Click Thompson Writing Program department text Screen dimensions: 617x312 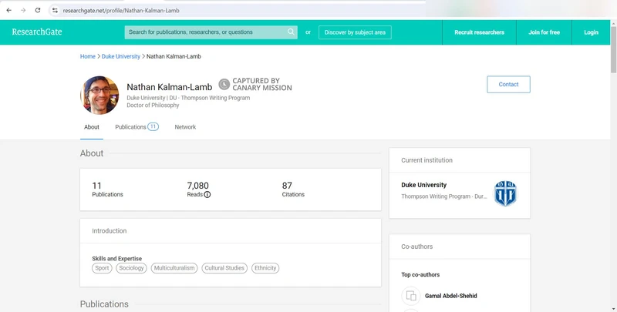click(x=444, y=196)
